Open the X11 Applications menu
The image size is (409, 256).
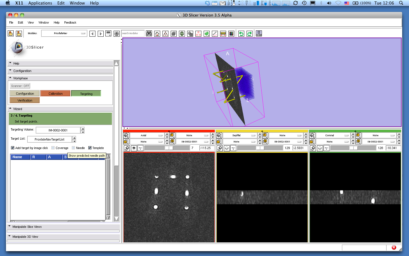40,3
